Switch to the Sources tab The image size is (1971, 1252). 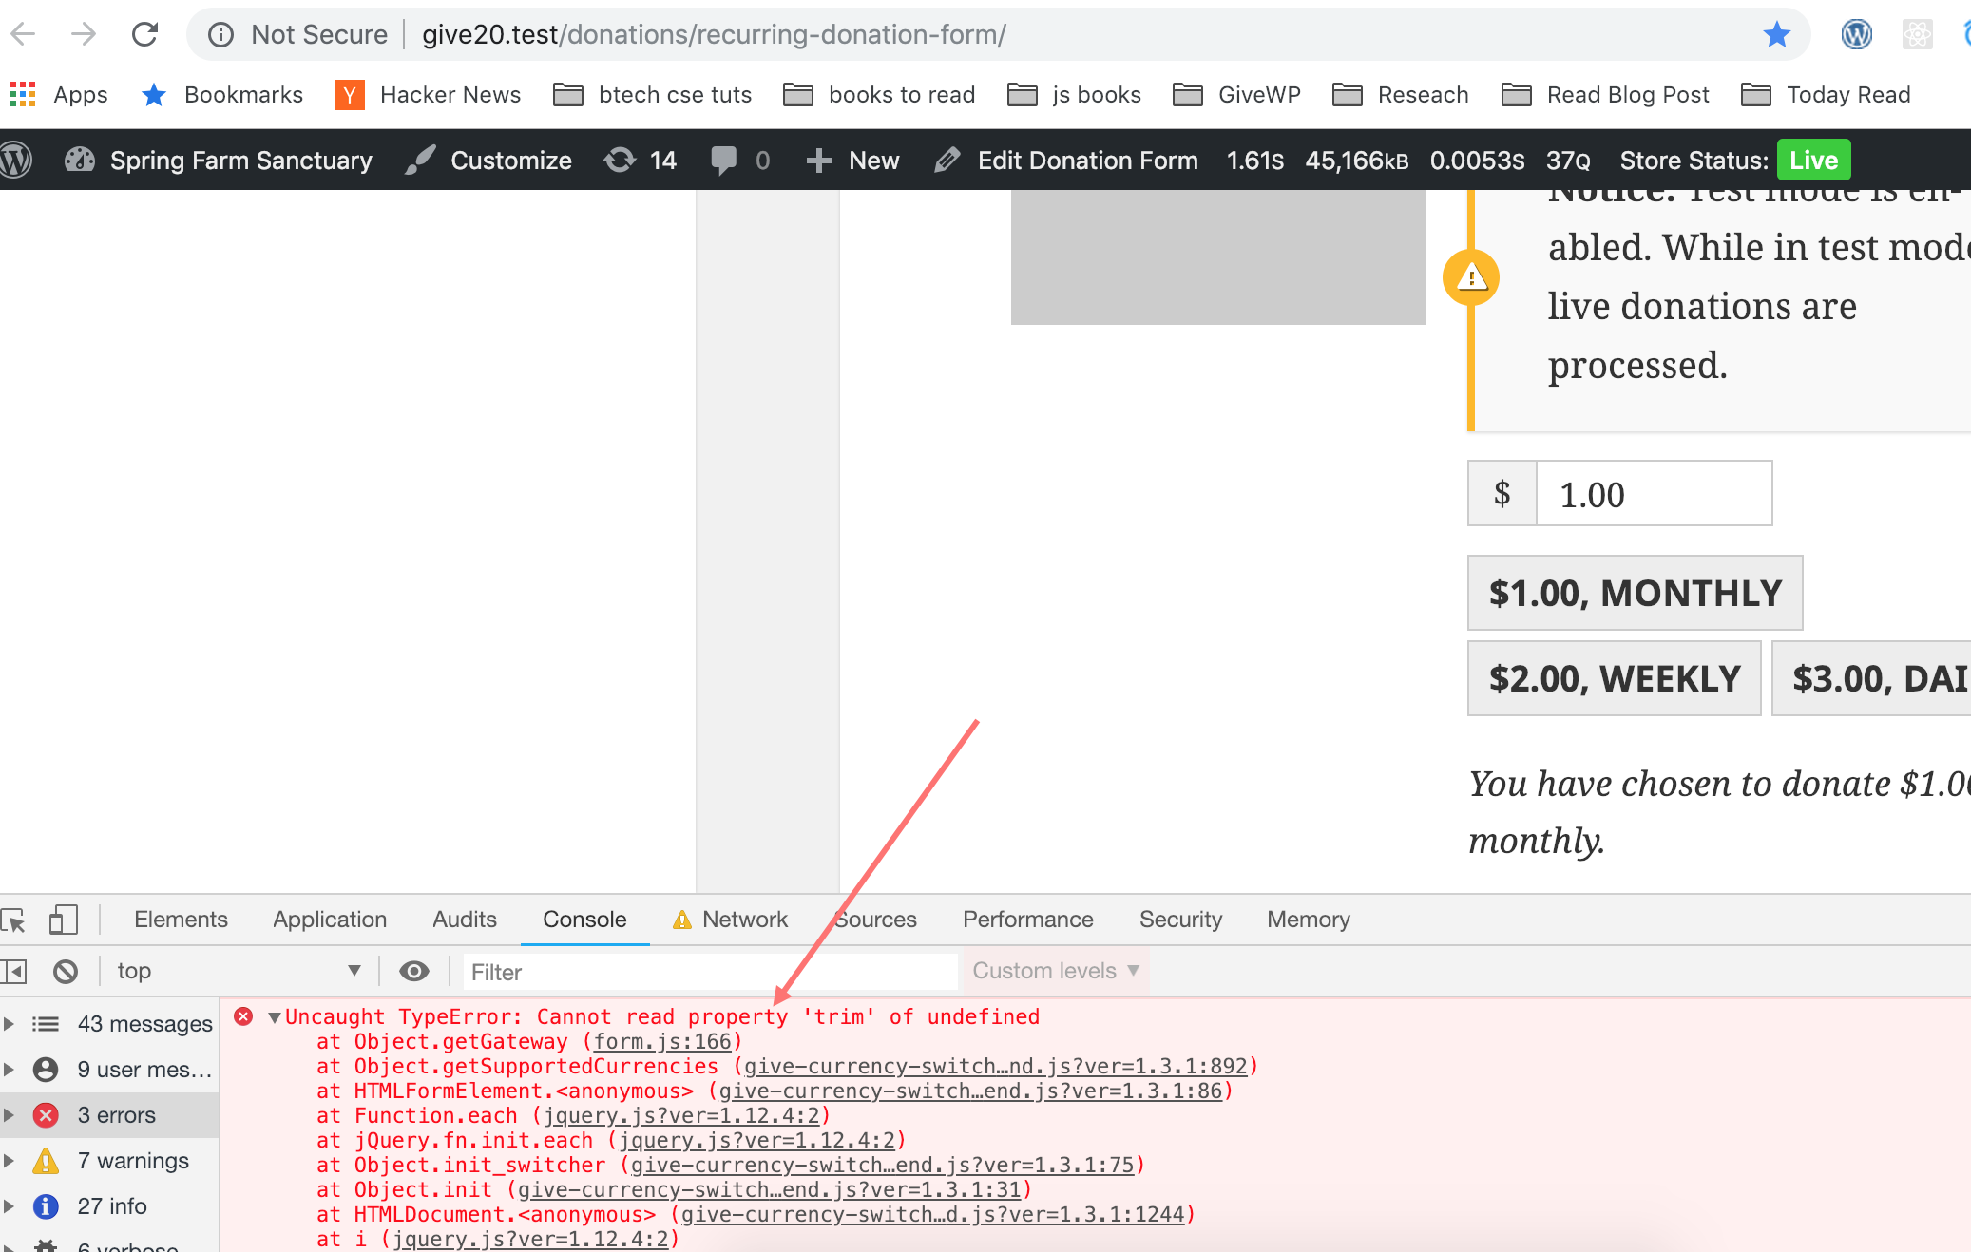pyautogui.click(x=874, y=920)
